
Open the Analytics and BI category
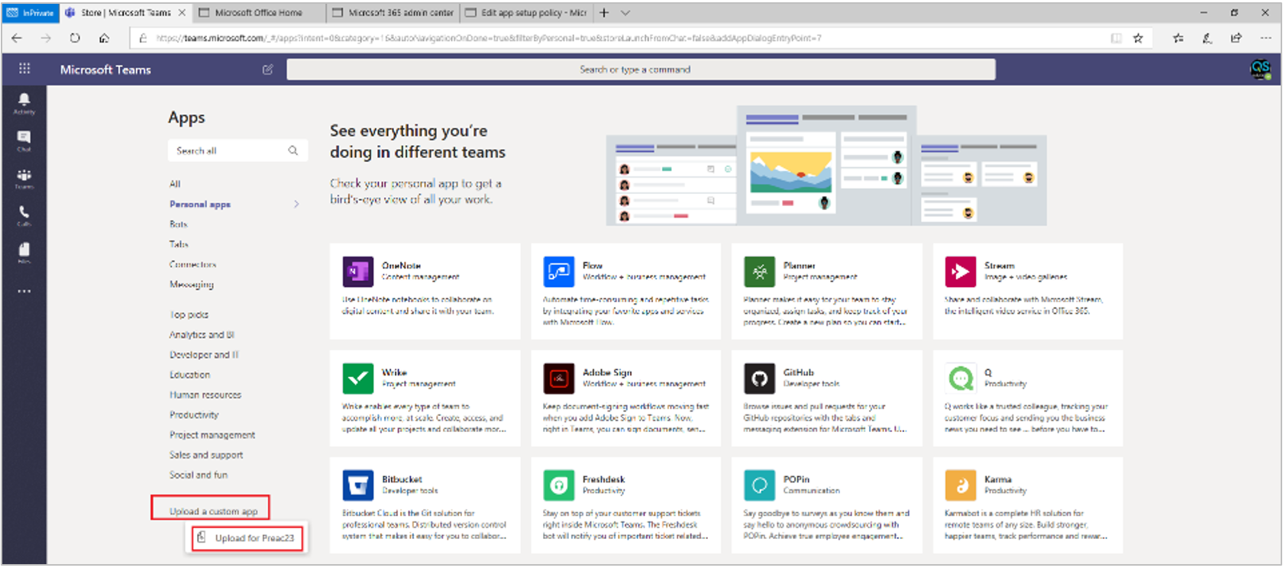pos(202,334)
